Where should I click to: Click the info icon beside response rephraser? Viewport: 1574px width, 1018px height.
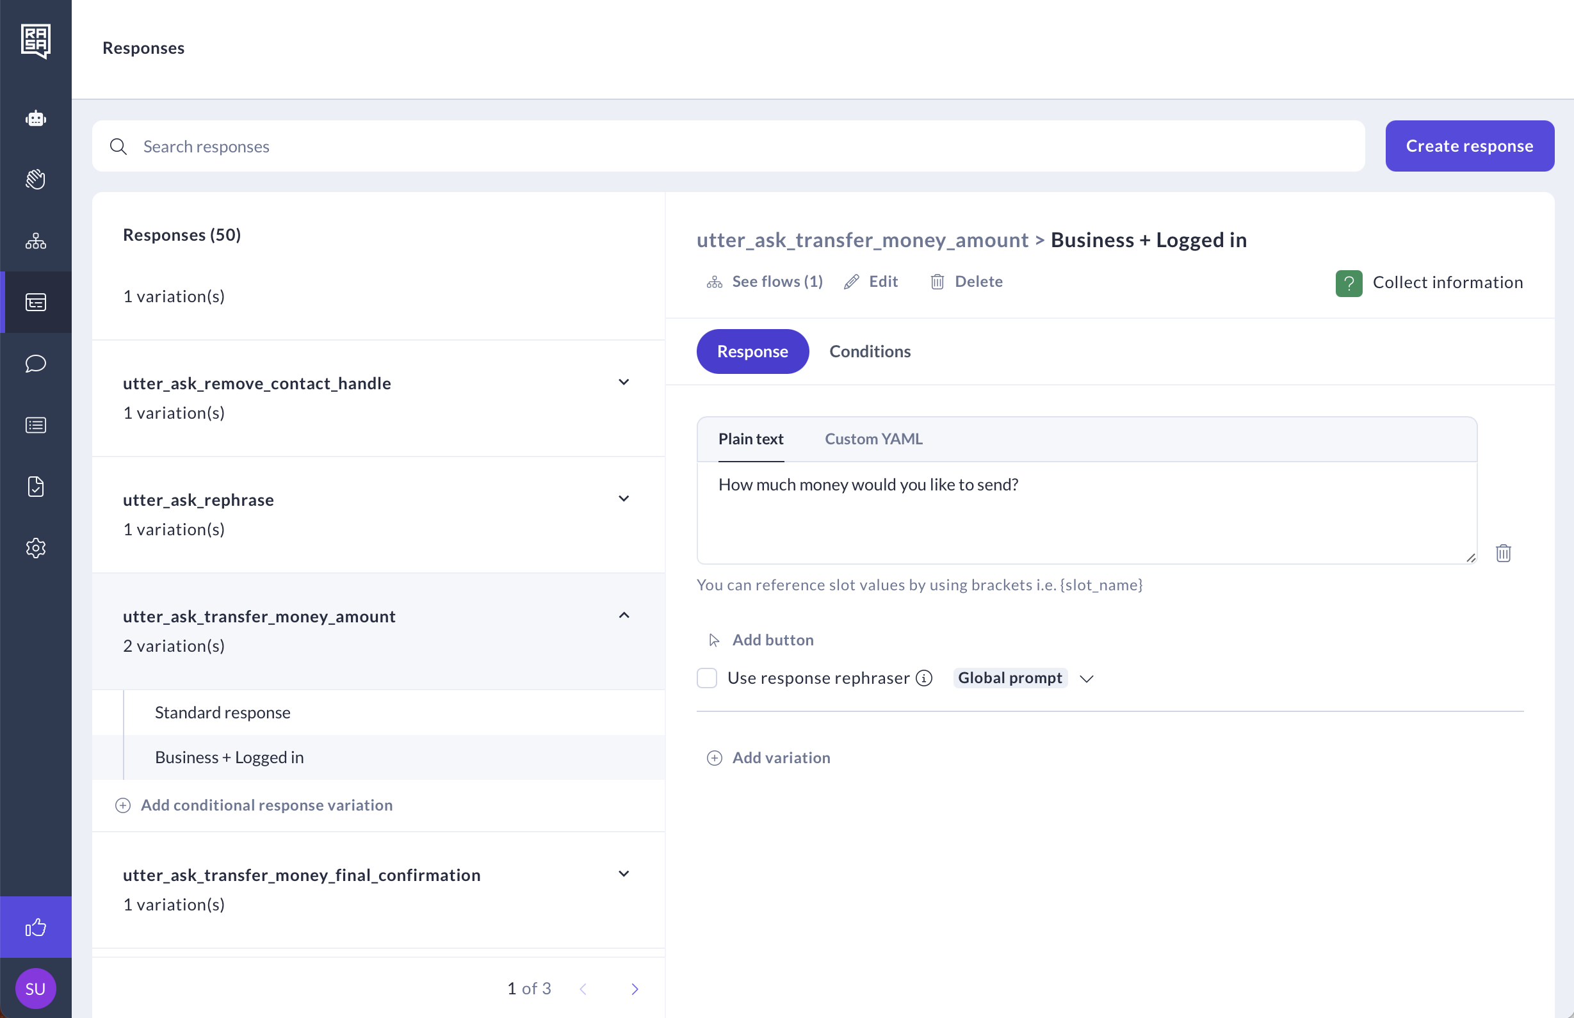click(x=924, y=678)
